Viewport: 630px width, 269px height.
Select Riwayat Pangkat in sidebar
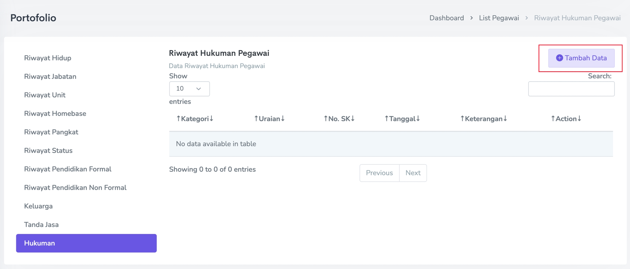(x=51, y=132)
